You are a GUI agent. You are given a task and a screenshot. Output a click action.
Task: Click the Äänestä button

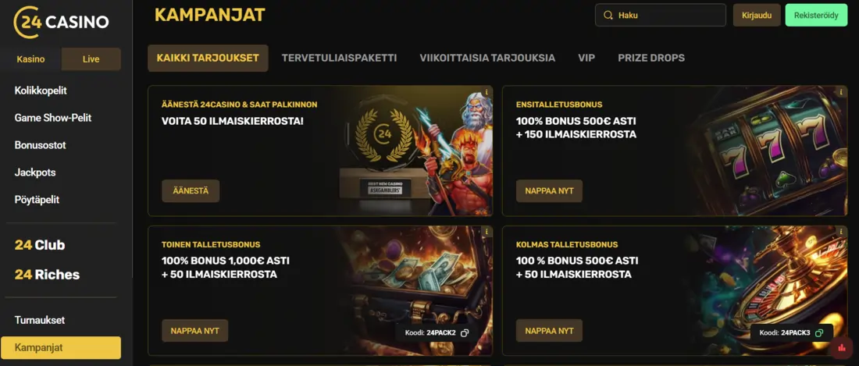191,191
